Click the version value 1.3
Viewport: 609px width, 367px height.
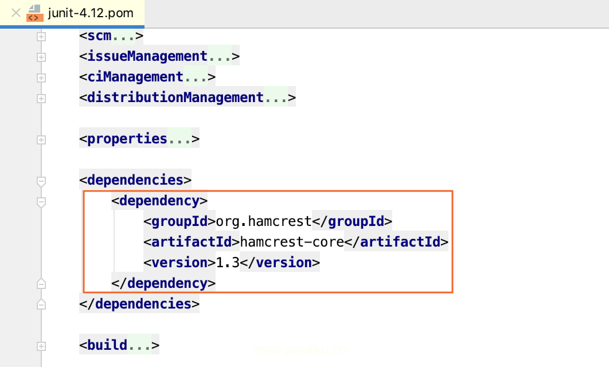pos(227,263)
